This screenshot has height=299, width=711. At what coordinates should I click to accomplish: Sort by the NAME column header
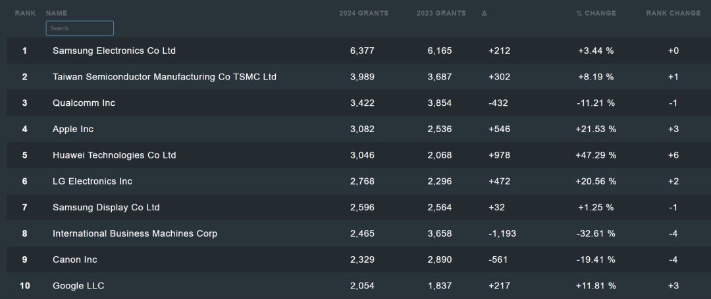57,13
